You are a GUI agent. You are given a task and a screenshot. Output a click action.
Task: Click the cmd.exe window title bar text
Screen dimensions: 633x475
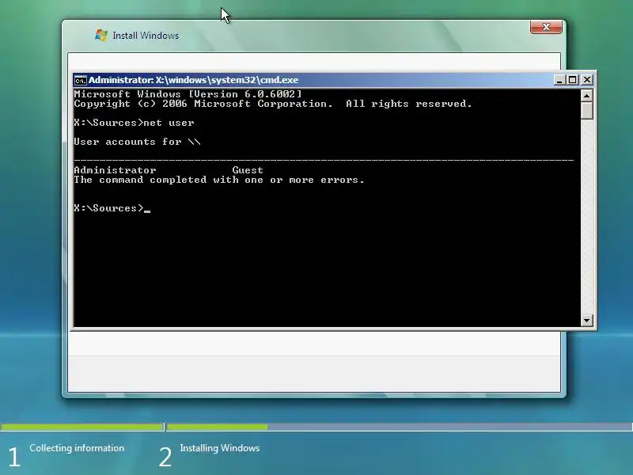coord(193,80)
